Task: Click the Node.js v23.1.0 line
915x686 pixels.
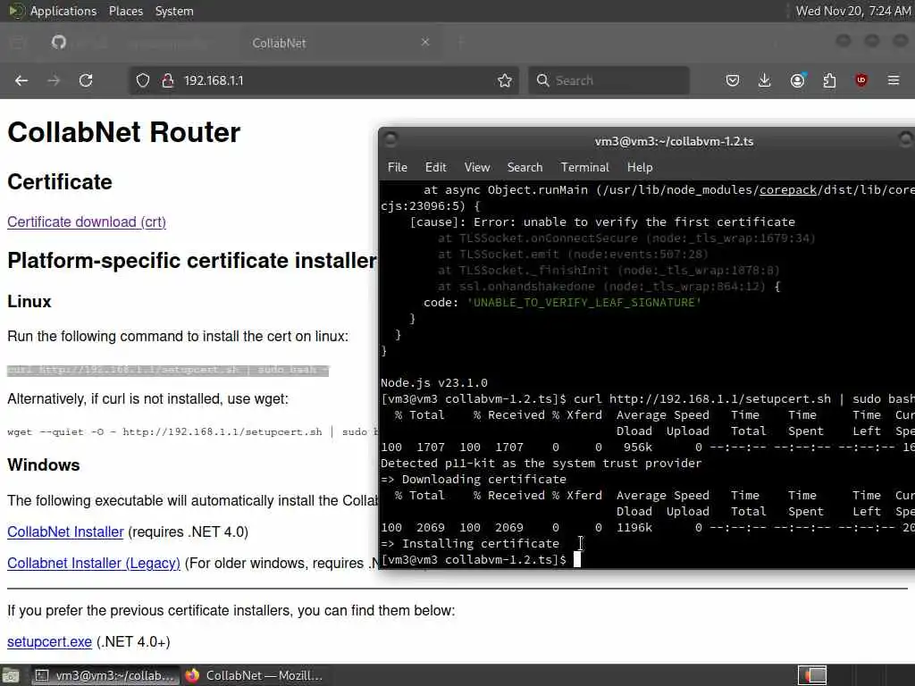Action: coord(433,382)
